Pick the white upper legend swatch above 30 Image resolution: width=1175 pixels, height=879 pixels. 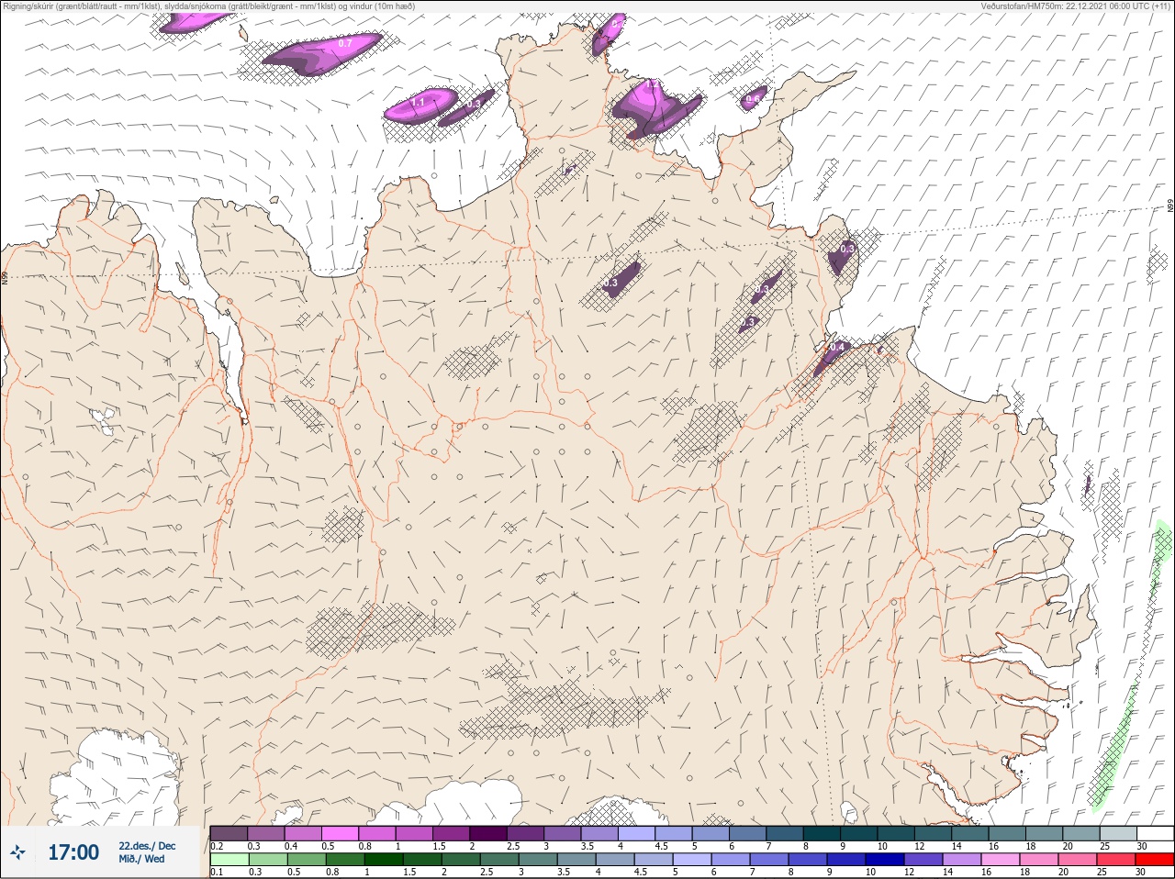click(x=1156, y=833)
